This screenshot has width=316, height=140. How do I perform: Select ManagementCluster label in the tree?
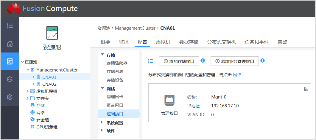[57, 70]
